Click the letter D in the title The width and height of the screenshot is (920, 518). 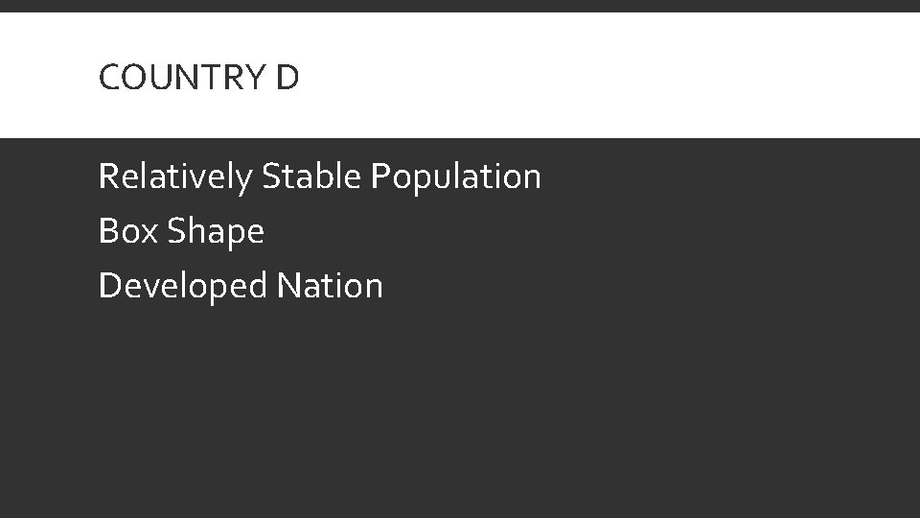click(287, 77)
